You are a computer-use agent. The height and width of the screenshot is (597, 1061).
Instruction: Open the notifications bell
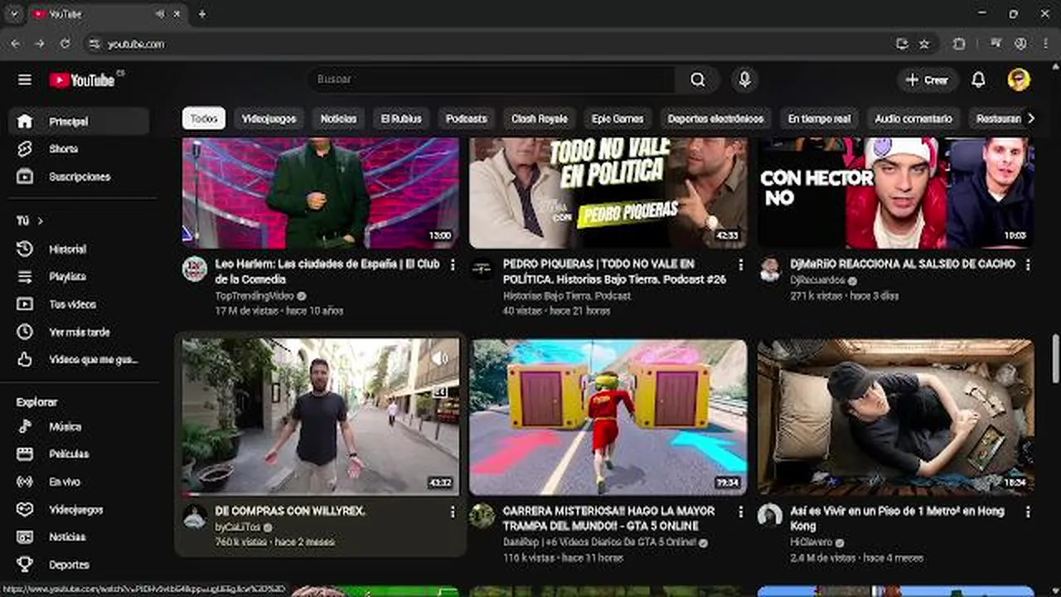click(978, 80)
